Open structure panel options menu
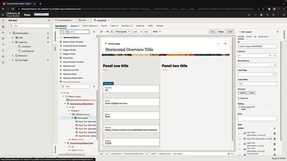 [x=94, y=86]
